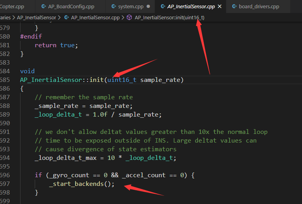Switch to the system.cpp tab

tap(130, 7)
